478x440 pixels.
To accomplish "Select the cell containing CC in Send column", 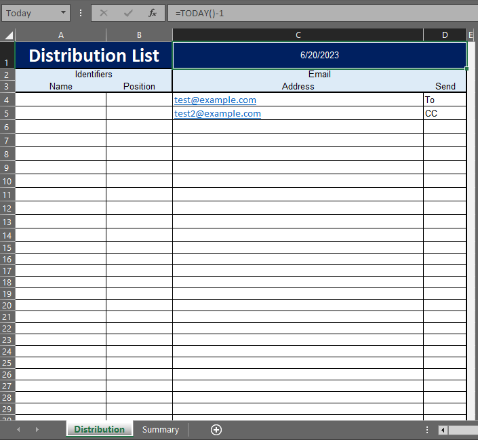I will point(444,114).
